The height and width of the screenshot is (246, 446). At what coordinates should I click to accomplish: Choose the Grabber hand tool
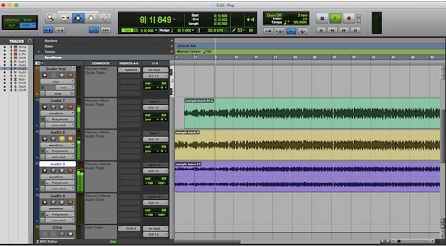coord(92,19)
